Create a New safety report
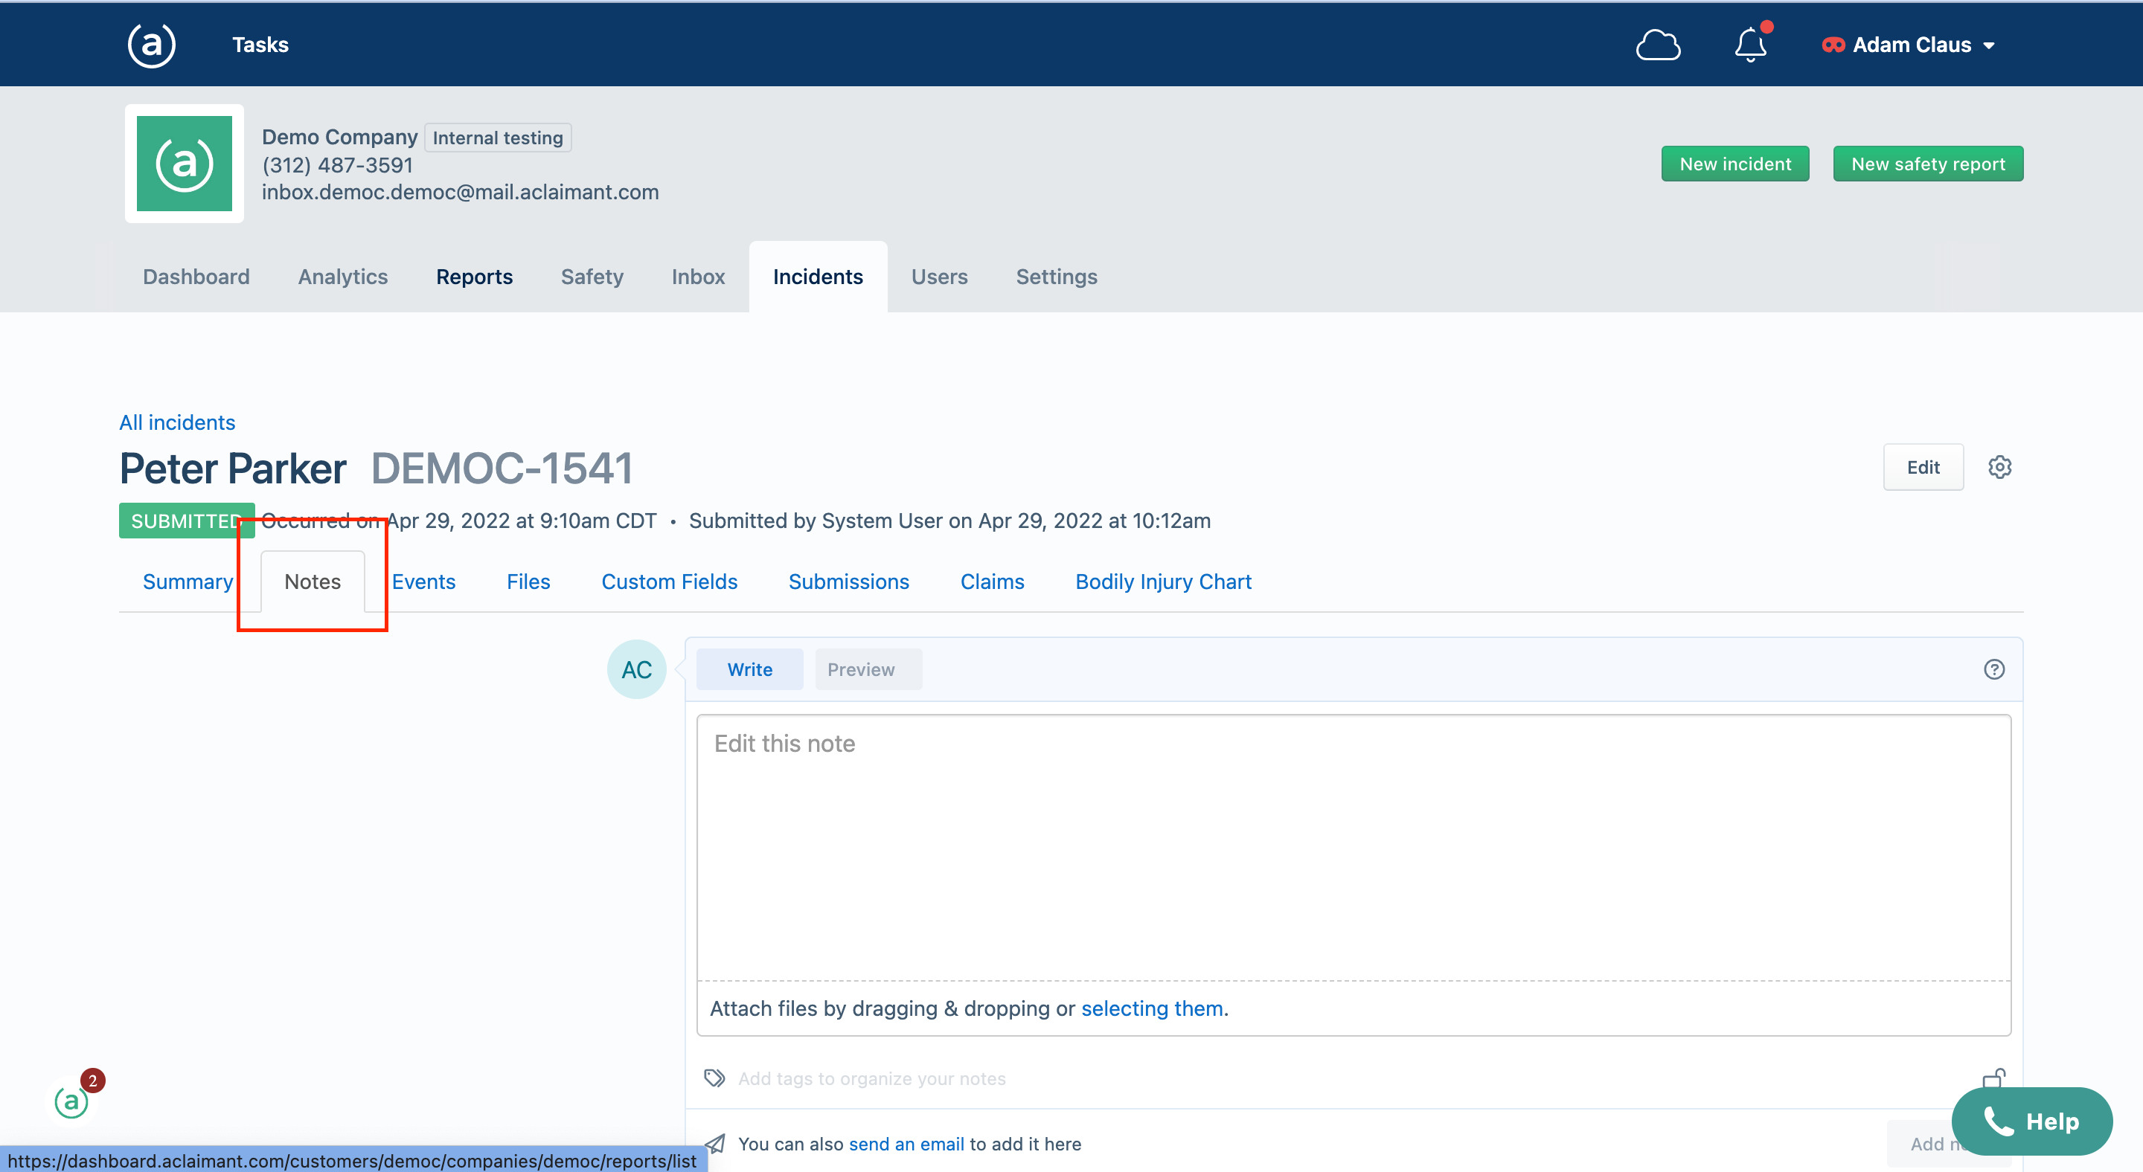This screenshot has width=2143, height=1172. 1927,164
